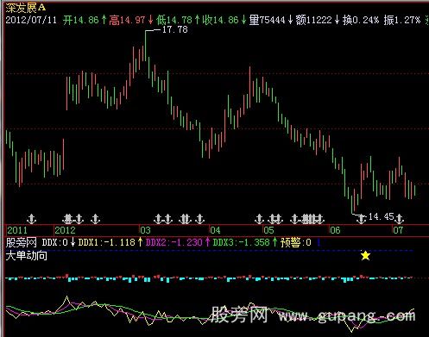
Task: Click the 大单动向 panel label
Action: point(27,255)
